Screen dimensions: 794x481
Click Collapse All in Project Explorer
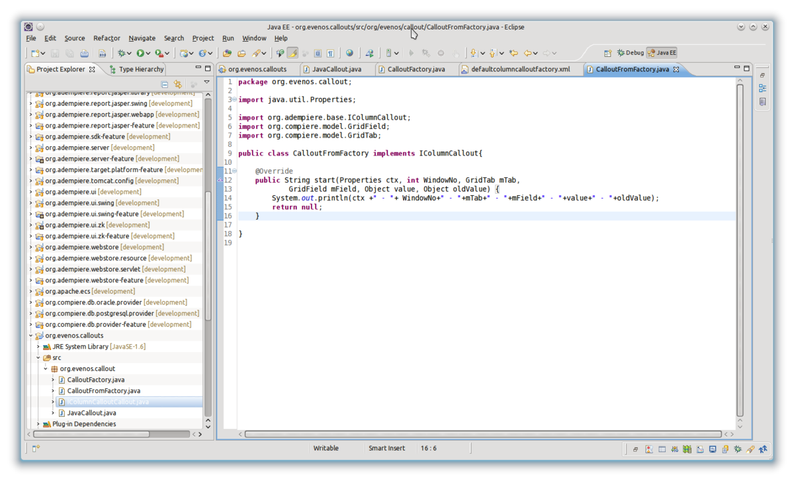pyautogui.click(x=165, y=84)
